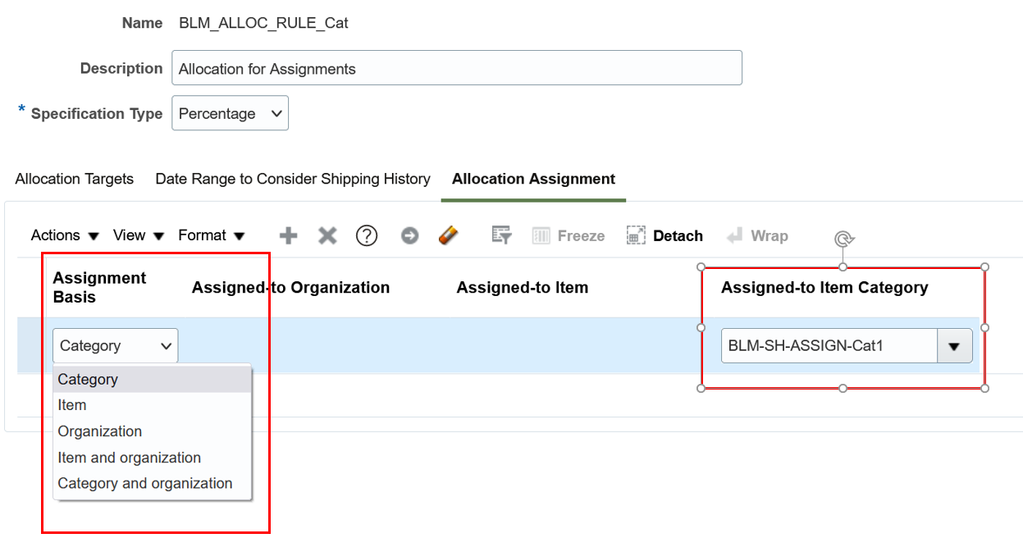Pick "Organization" in the Assignment Basis list

(x=100, y=431)
